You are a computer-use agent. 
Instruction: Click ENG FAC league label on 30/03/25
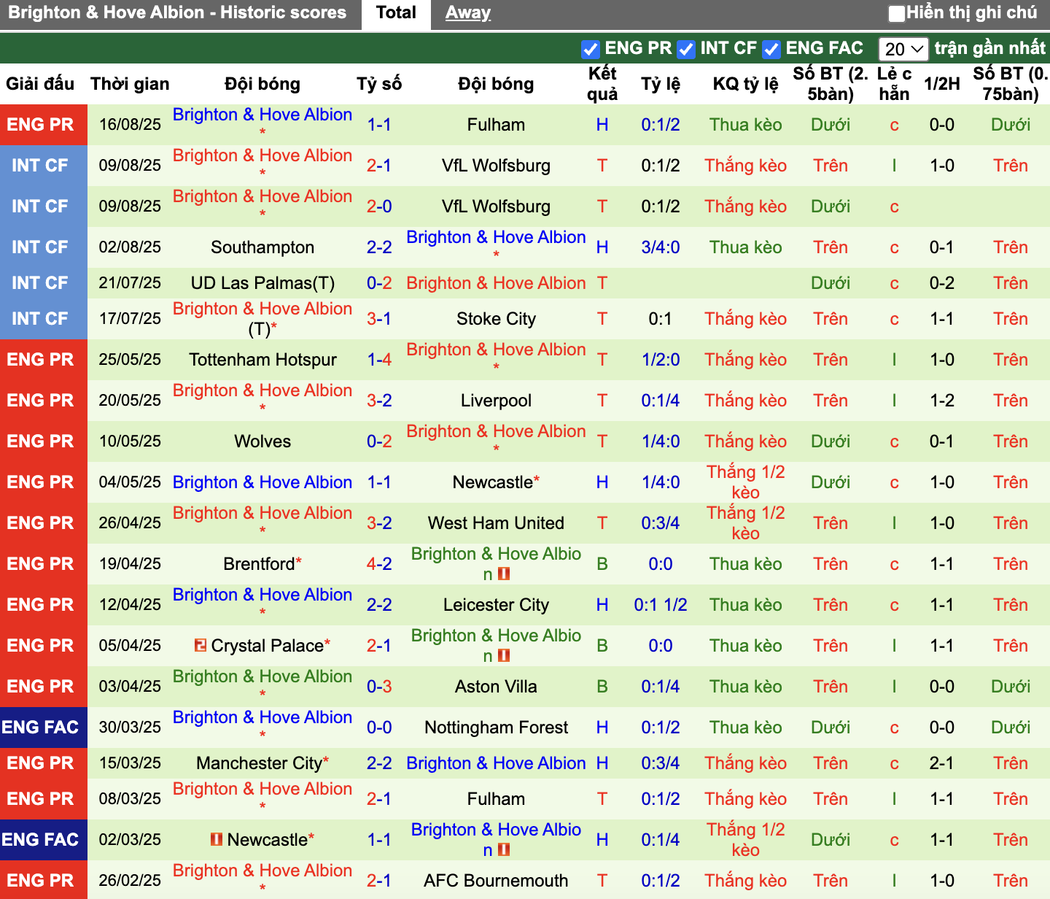pos(41,728)
